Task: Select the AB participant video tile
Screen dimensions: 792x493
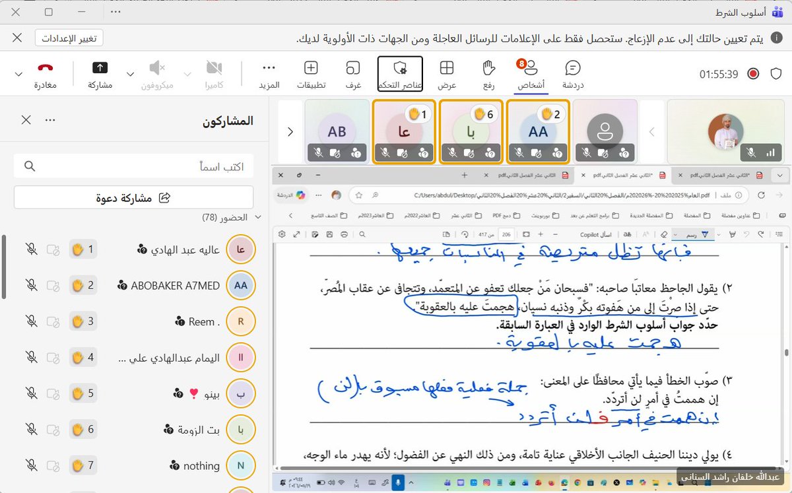Action: [x=337, y=131]
